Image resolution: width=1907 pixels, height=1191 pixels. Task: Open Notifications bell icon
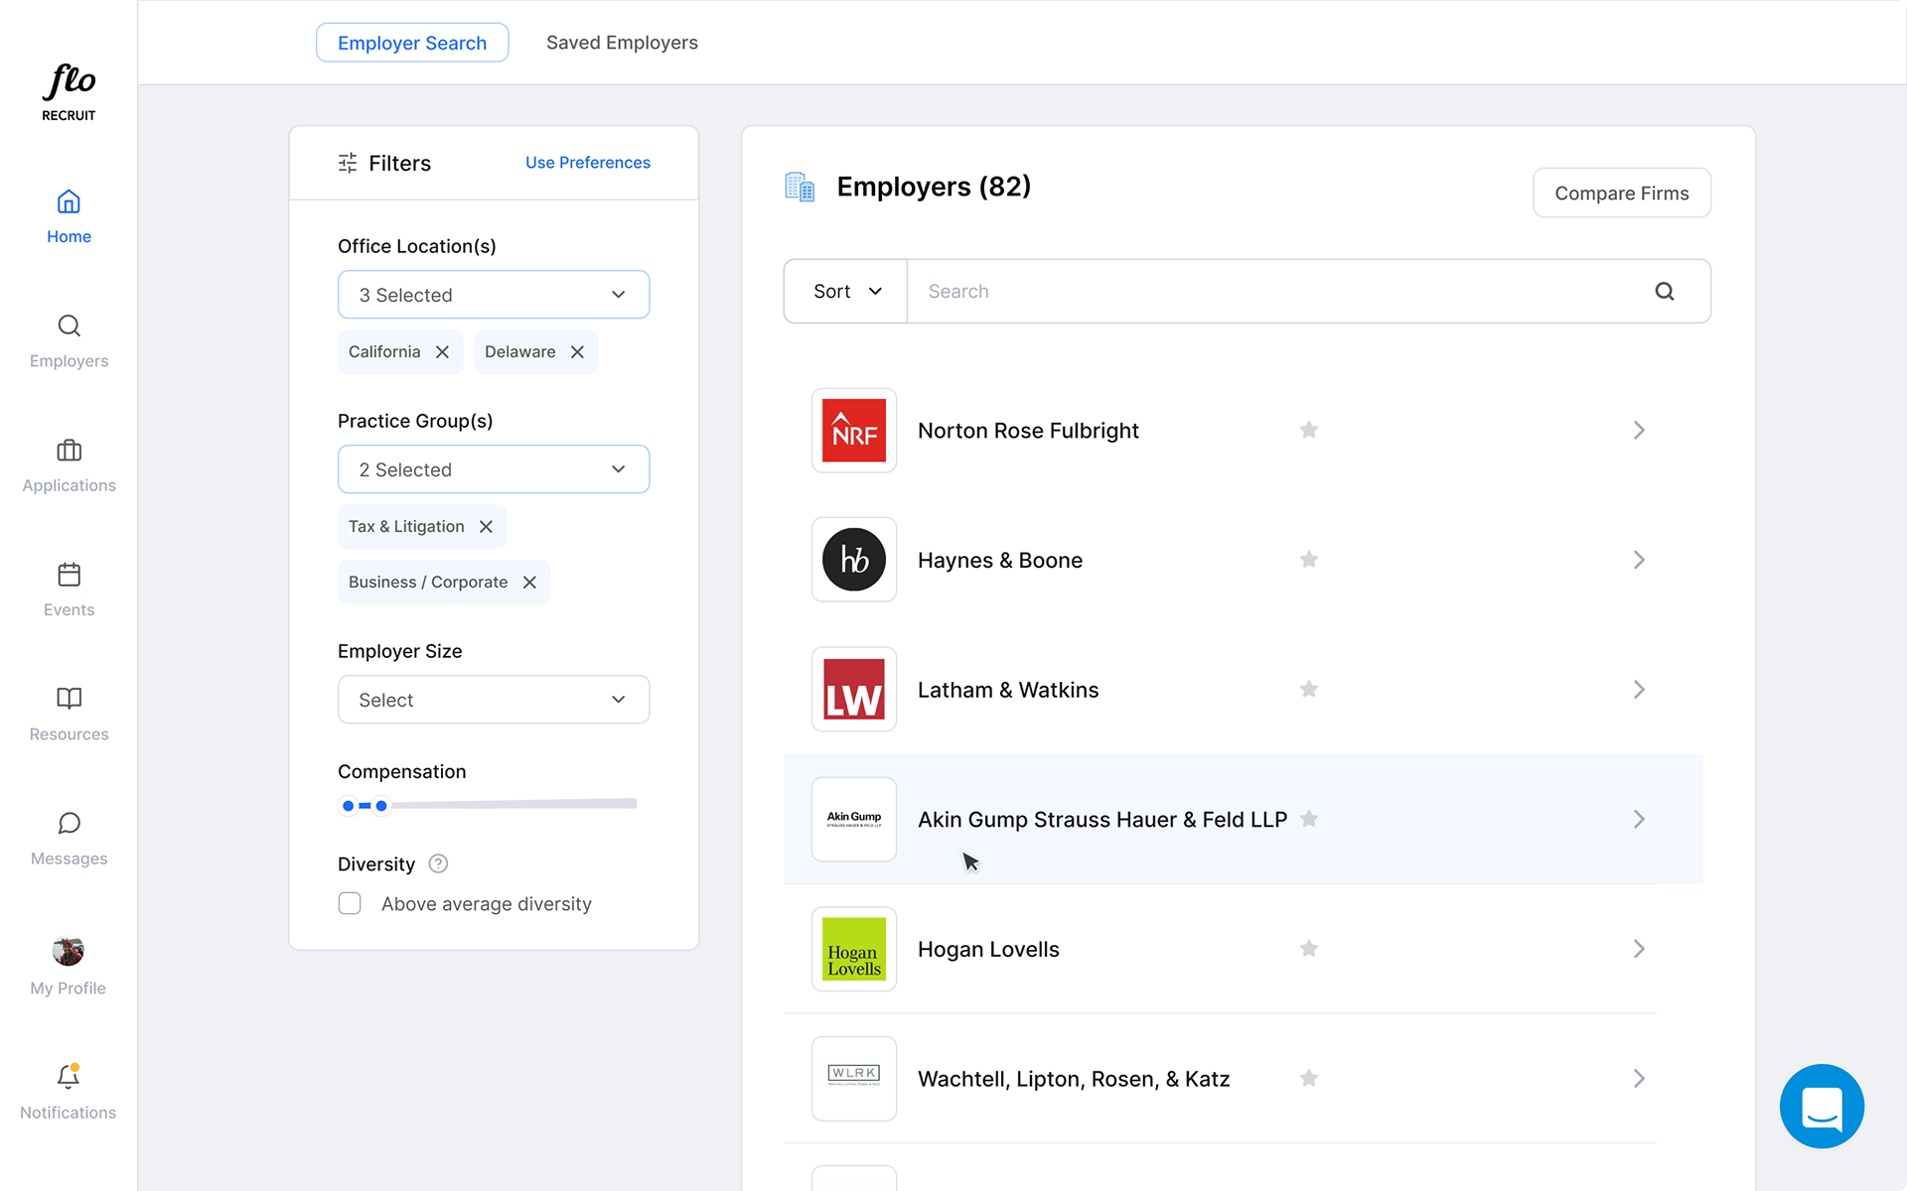(69, 1077)
